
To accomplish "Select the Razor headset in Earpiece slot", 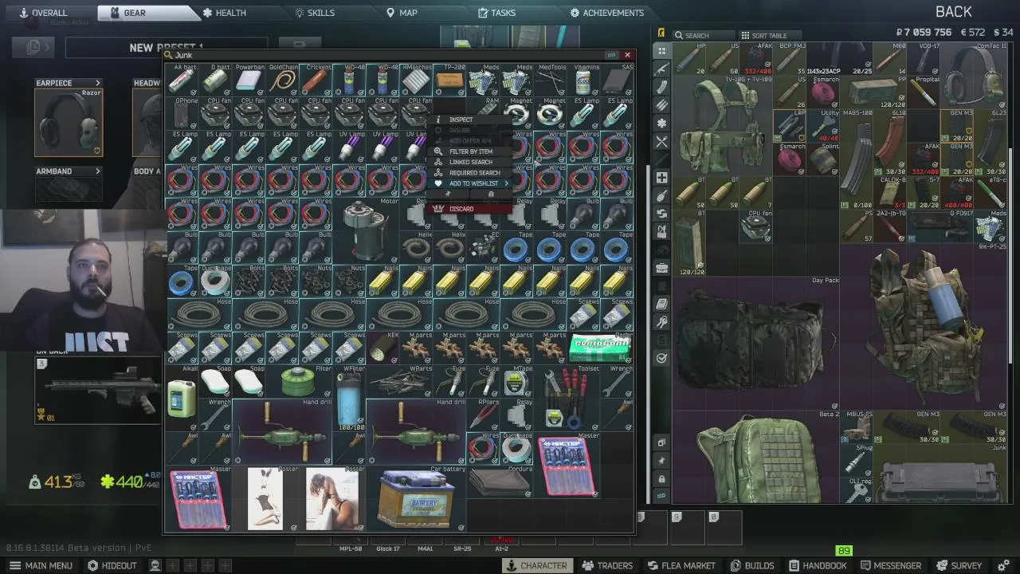I will click(68, 123).
